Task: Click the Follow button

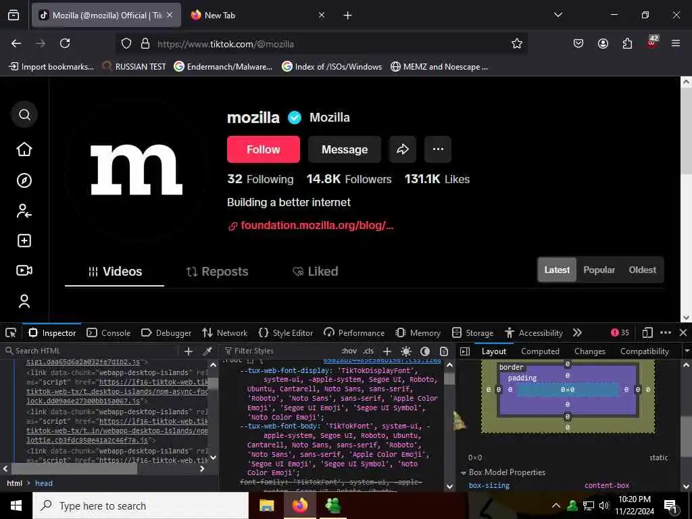Action: pos(264,149)
